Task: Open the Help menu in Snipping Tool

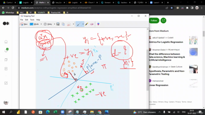Action: [38, 20]
